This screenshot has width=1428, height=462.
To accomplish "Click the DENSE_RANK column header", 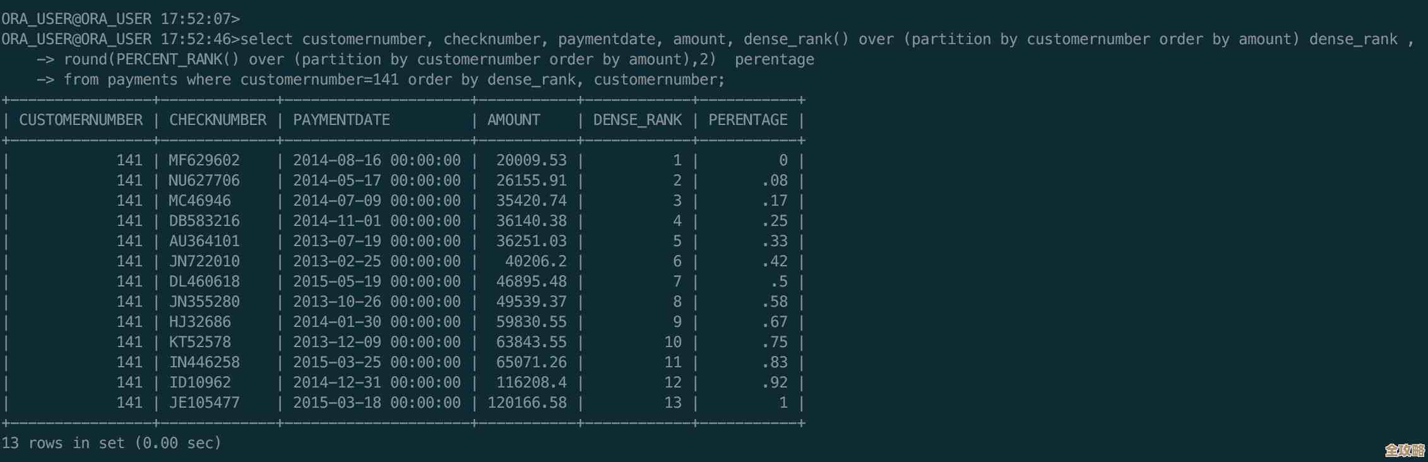I will click(x=637, y=120).
